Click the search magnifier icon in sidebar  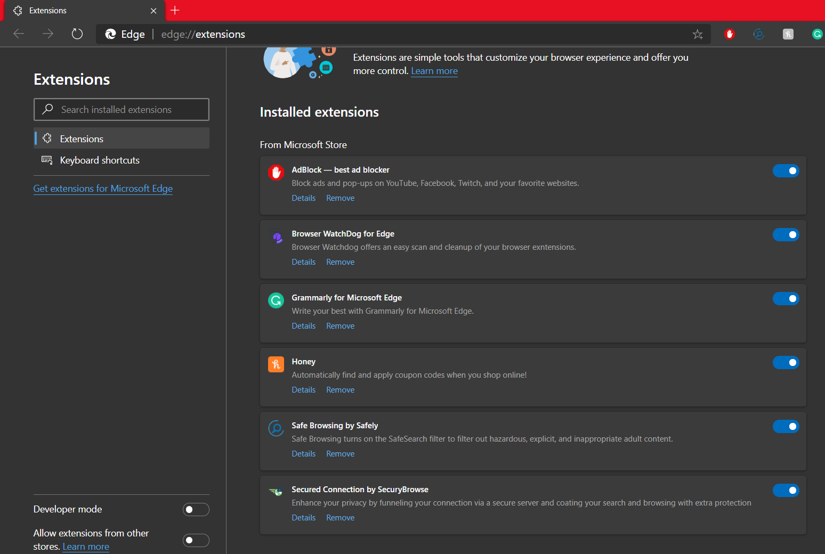click(x=47, y=109)
